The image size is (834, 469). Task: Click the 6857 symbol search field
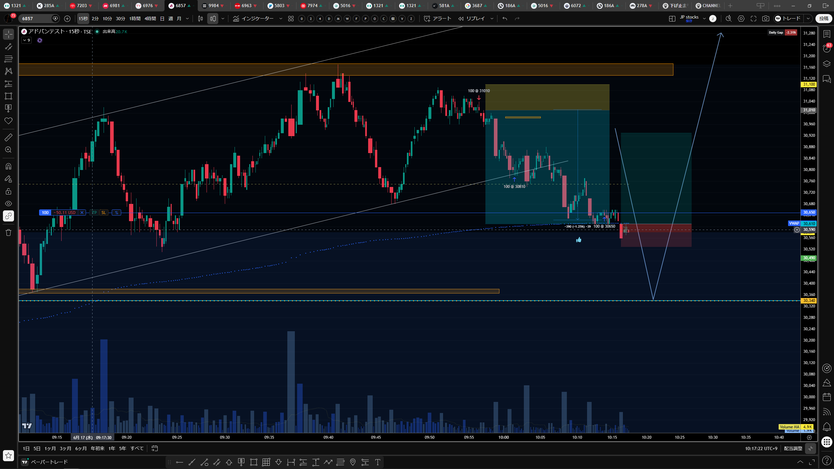(35, 19)
